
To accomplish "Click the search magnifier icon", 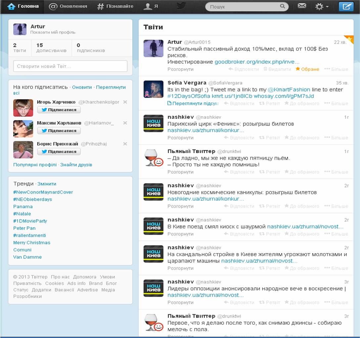I will pyautogui.click(x=282, y=6).
